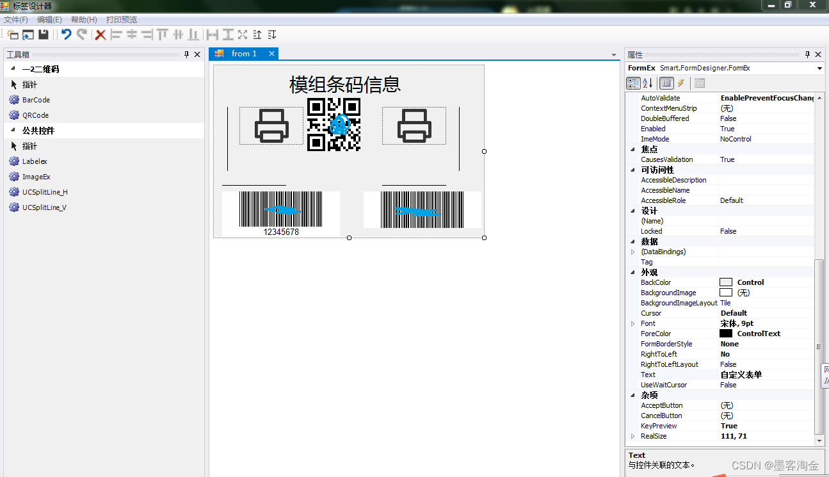The height and width of the screenshot is (477, 829).
Task: Select the QRCode toolbox control
Action: [35, 115]
